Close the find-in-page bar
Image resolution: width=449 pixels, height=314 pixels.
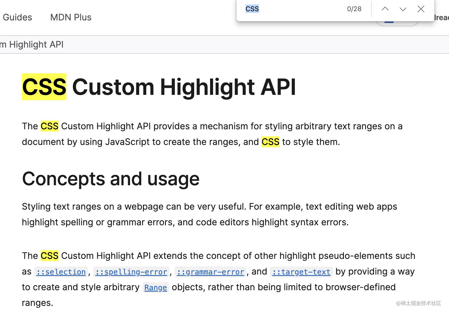pyautogui.click(x=421, y=9)
